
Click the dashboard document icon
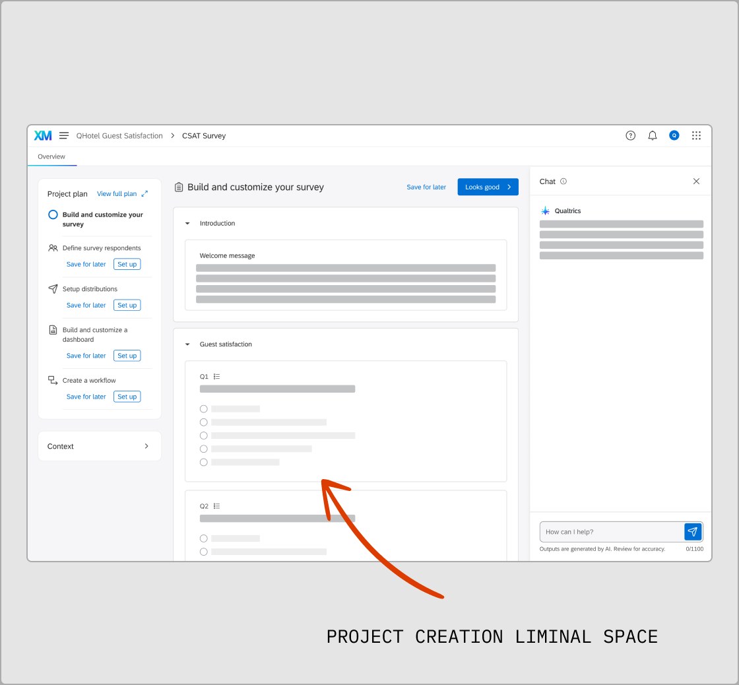(x=53, y=330)
